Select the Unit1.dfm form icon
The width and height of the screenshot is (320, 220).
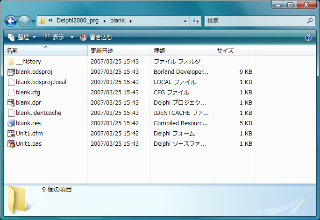tap(11, 134)
